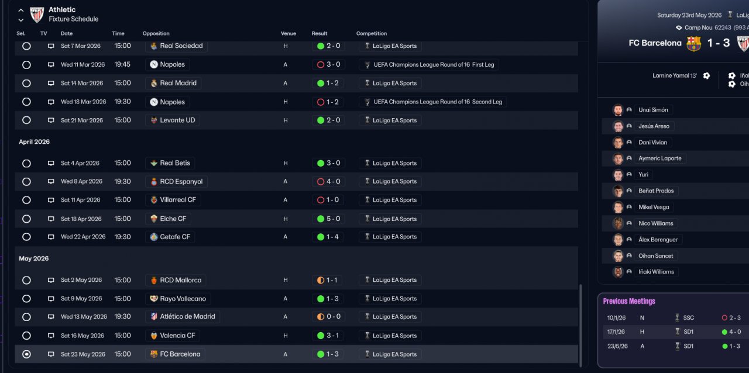Sort fixtures by the Time column
The image size is (749, 373).
point(118,33)
